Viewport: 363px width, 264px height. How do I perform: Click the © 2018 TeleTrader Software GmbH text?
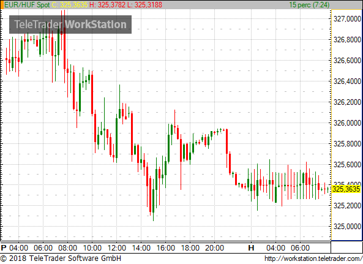click(61, 258)
